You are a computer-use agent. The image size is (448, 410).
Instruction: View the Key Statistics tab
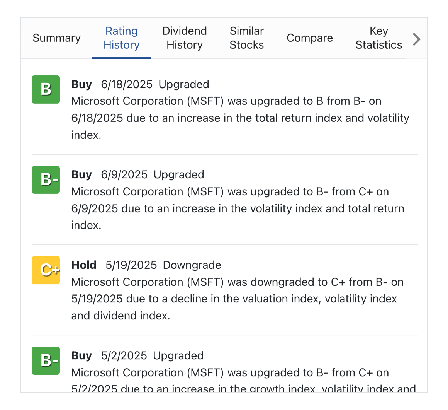[378, 38]
